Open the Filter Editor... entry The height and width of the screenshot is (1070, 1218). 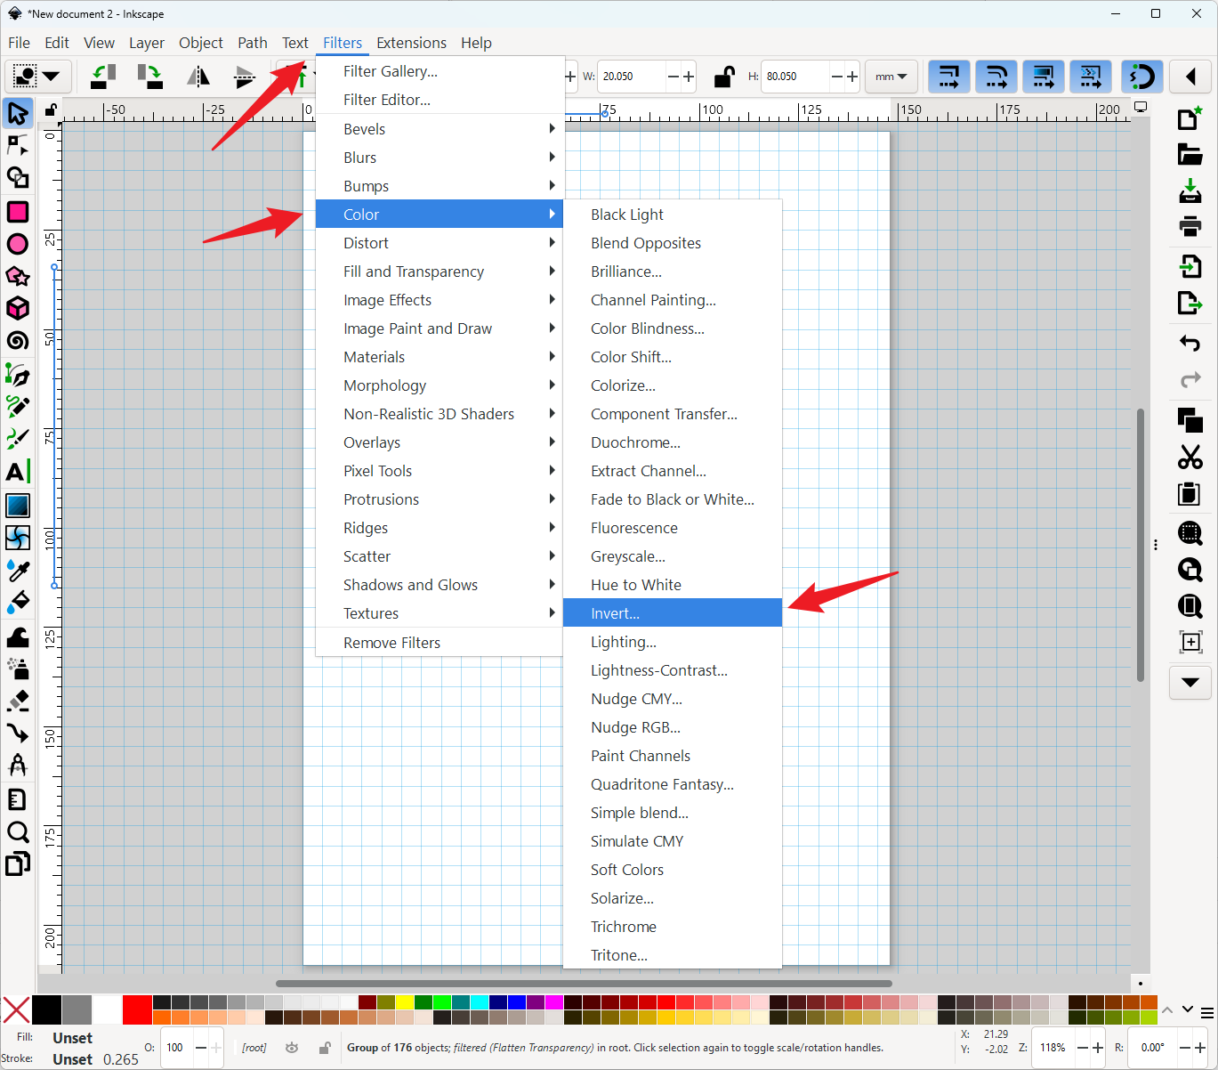tap(440, 100)
